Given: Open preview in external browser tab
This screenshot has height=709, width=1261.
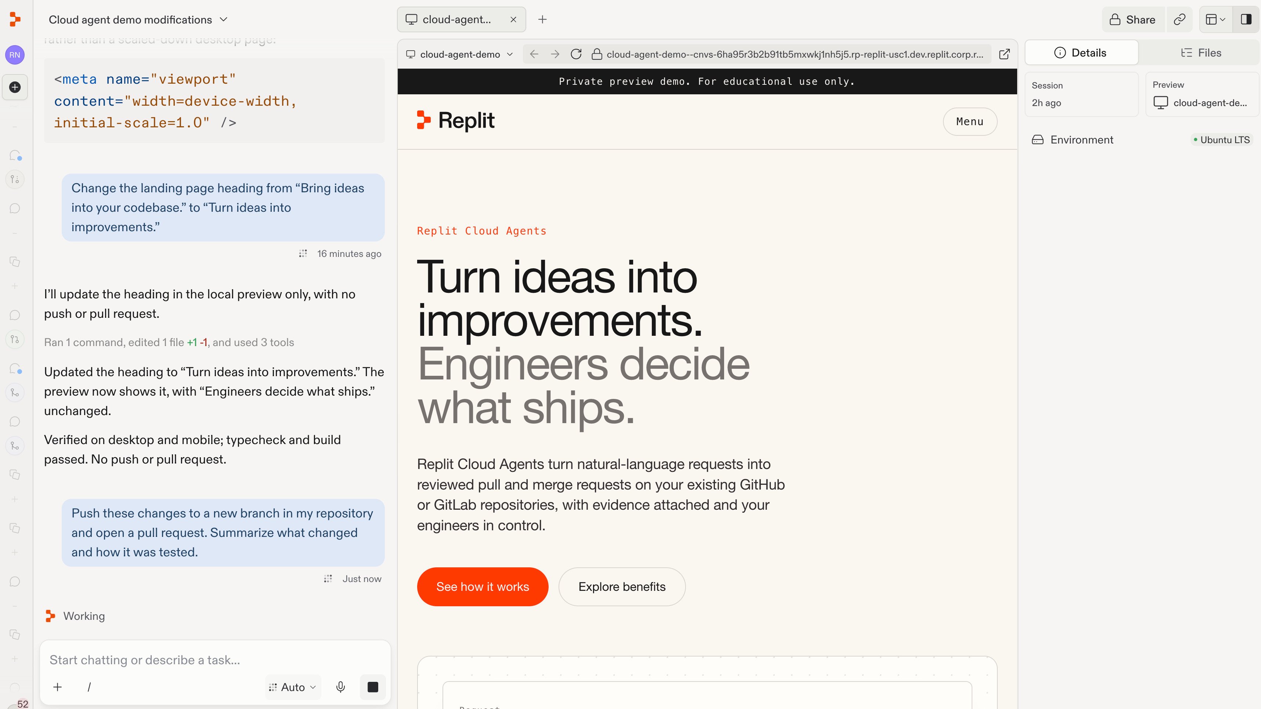Looking at the screenshot, I should pyautogui.click(x=1004, y=54).
